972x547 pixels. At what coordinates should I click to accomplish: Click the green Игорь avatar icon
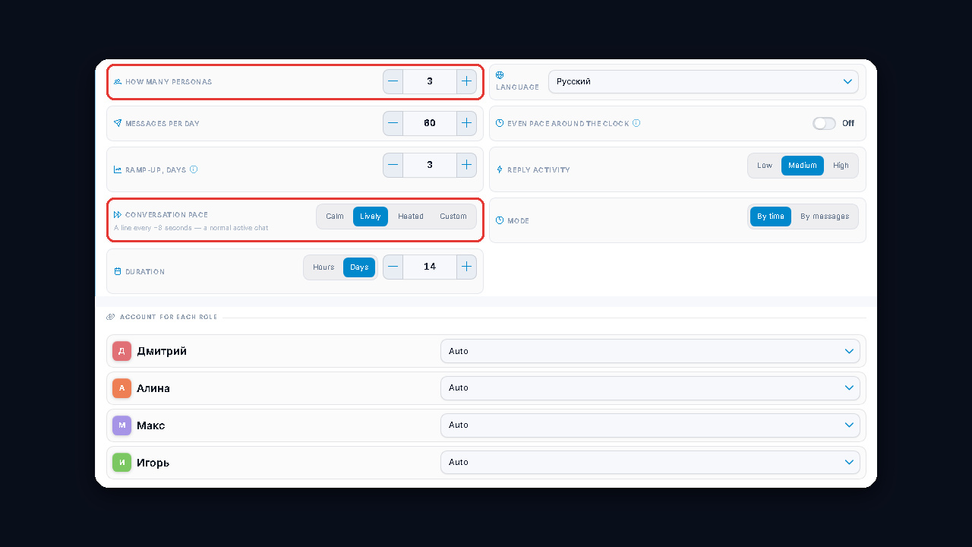[x=121, y=462]
